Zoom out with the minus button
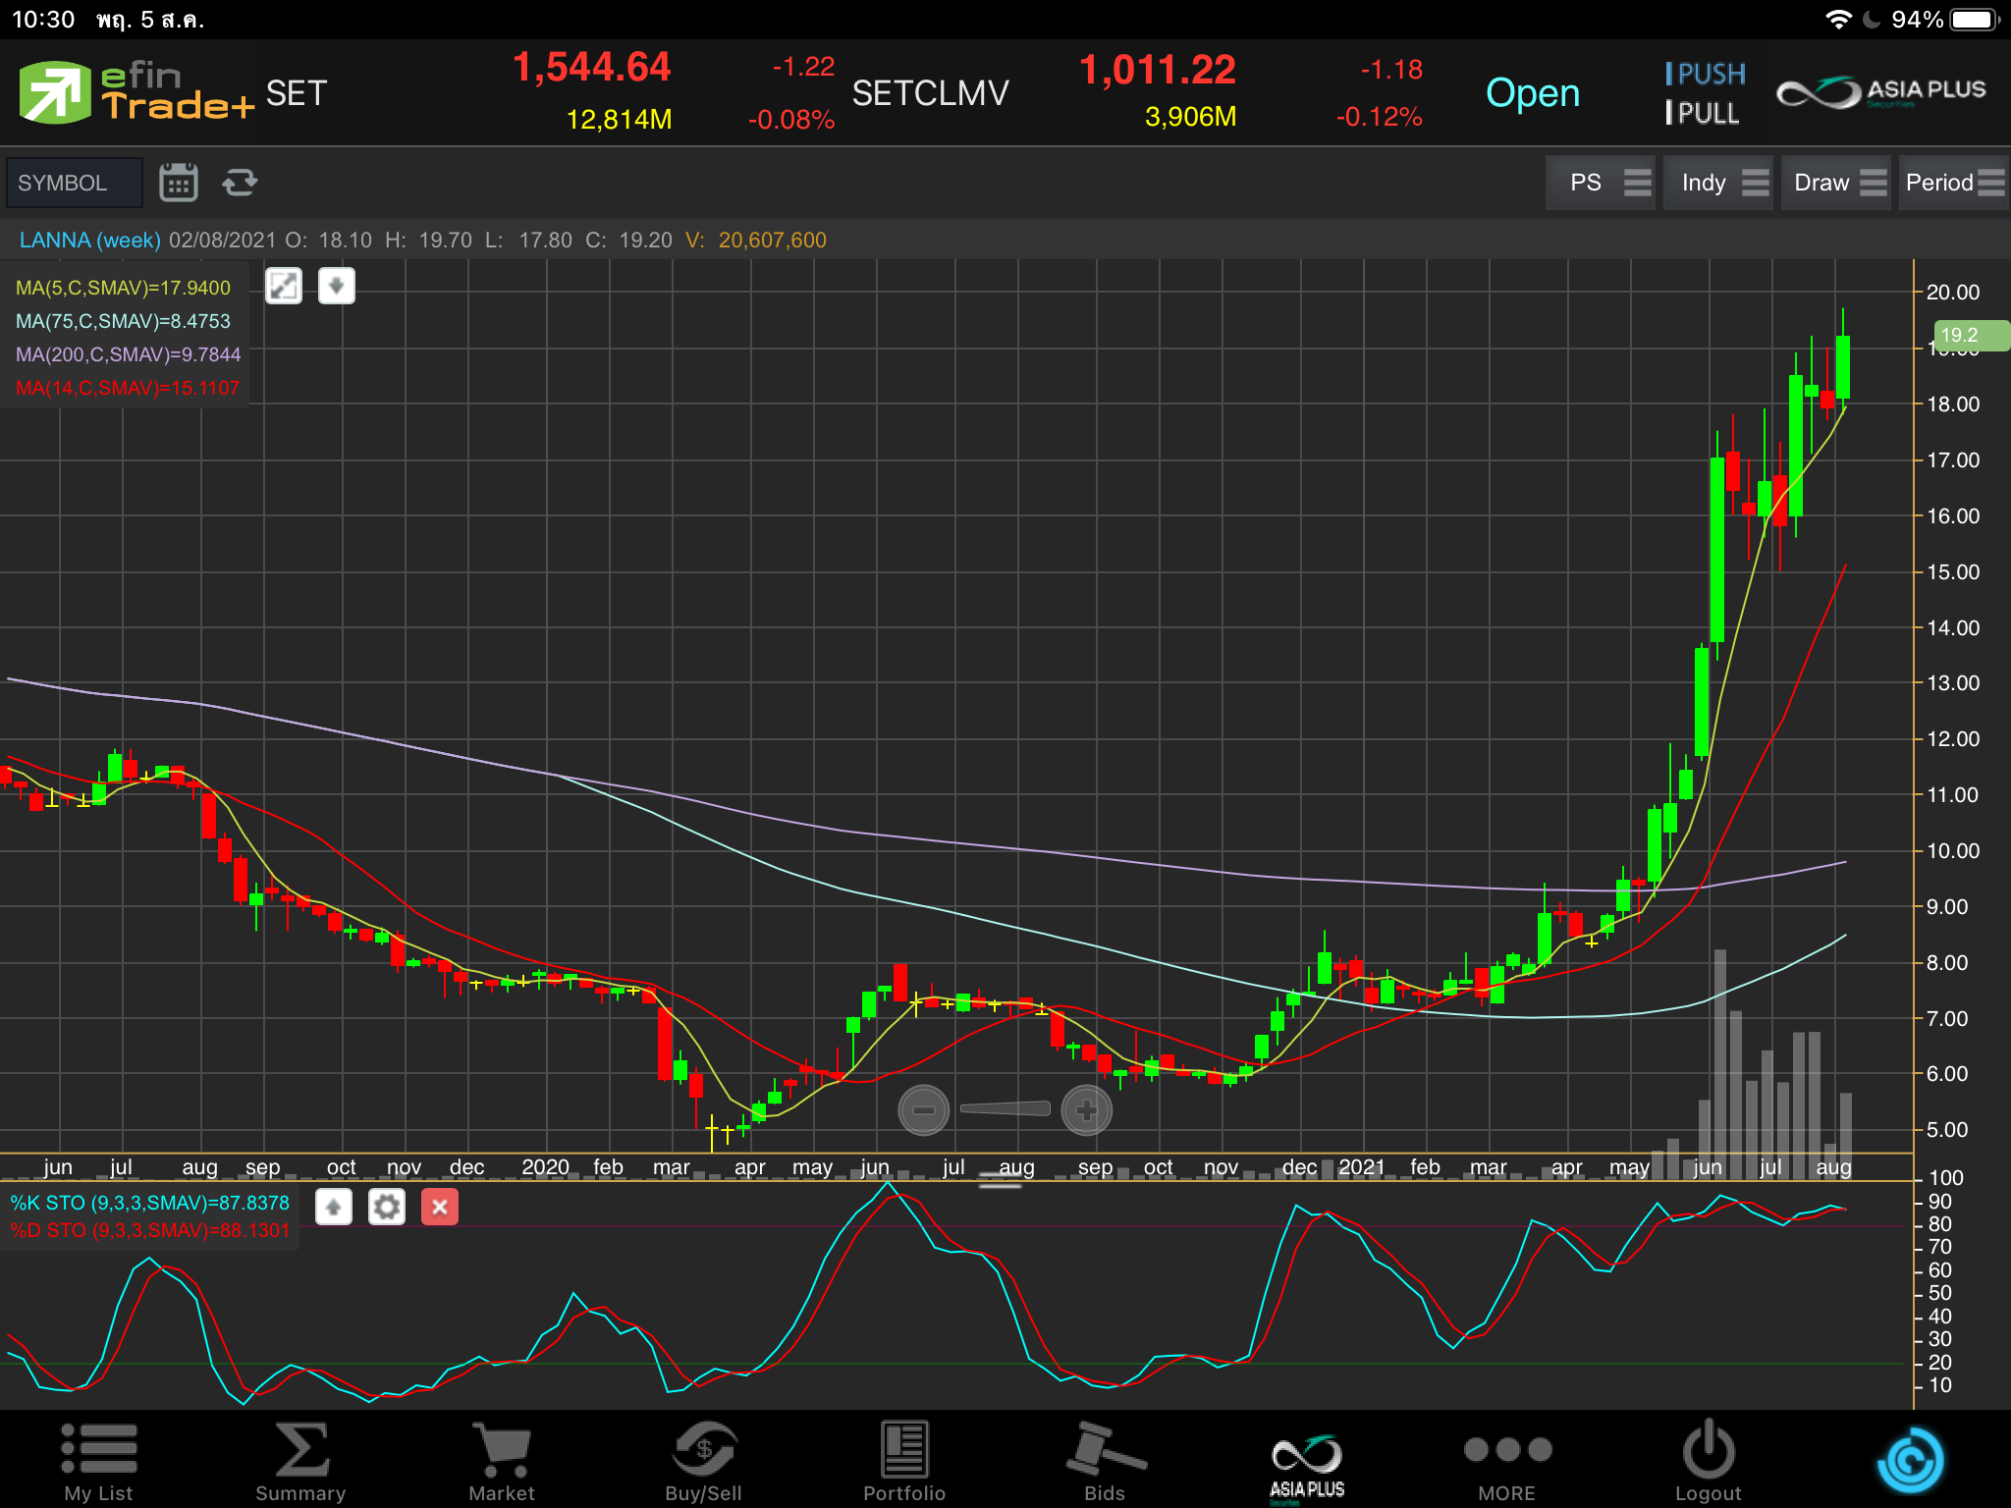 [923, 1110]
